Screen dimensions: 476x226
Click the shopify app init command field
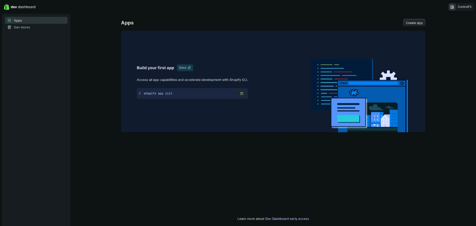(x=192, y=94)
